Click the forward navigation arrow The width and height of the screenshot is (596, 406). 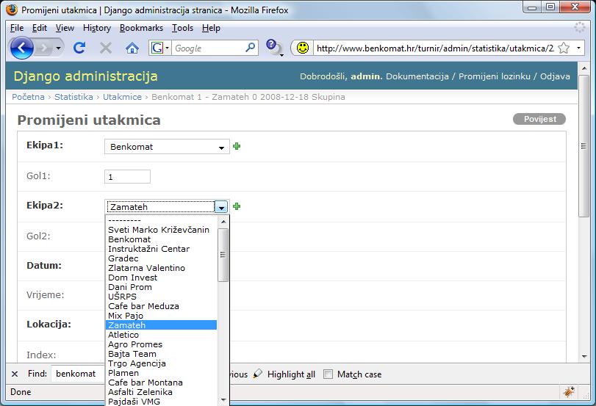(x=45, y=48)
